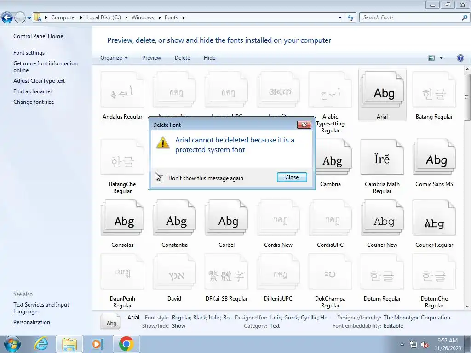Select the DotumChe Regular font icon

click(434, 272)
